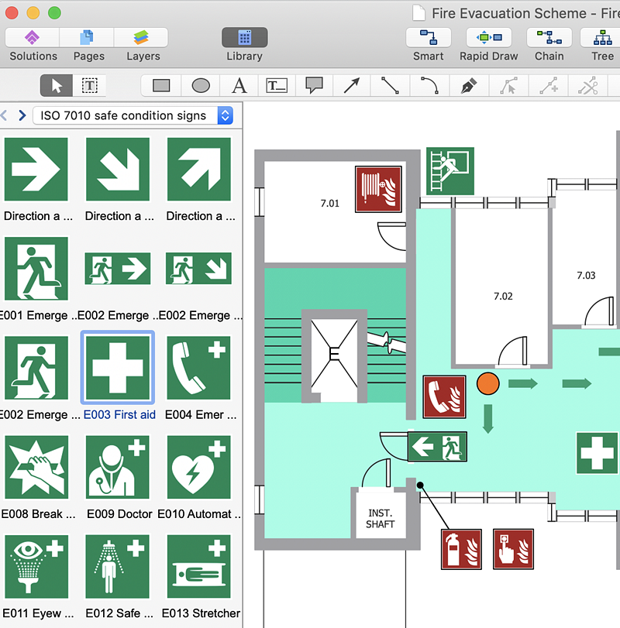Select E003 First aid library shape
Viewport: 620px width, 628px height.
pyautogui.click(x=118, y=369)
